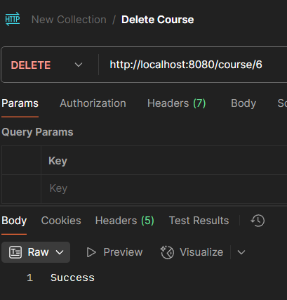
Task: Click the request URL input field
Action: (x=194, y=65)
